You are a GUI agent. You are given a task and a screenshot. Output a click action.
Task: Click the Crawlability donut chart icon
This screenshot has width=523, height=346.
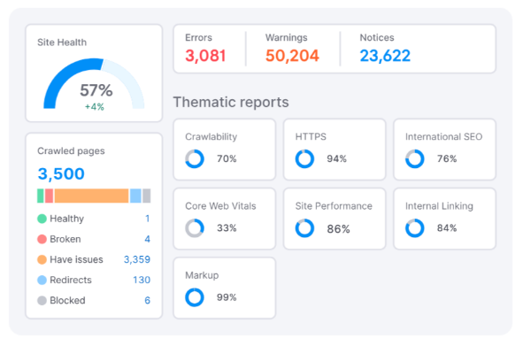[x=195, y=158]
